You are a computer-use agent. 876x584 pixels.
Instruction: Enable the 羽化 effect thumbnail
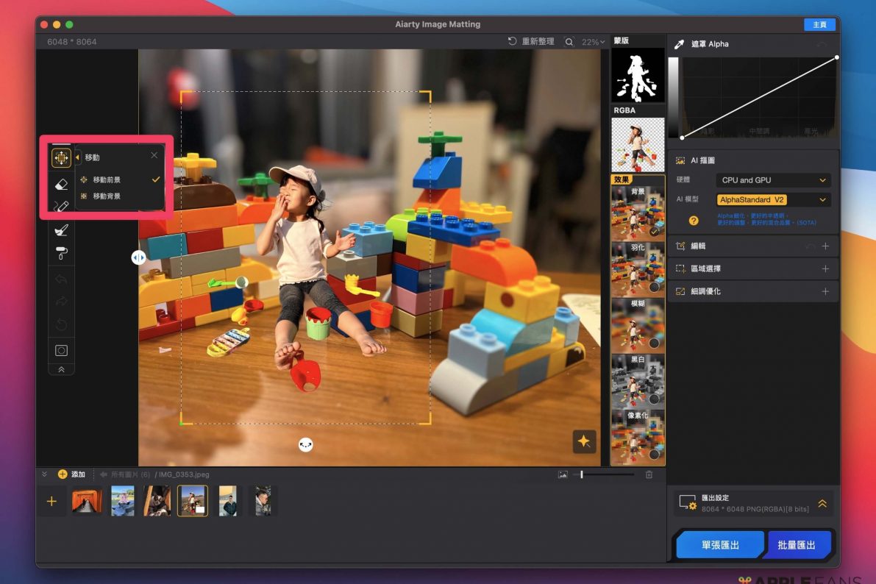pyautogui.click(x=638, y=268)
